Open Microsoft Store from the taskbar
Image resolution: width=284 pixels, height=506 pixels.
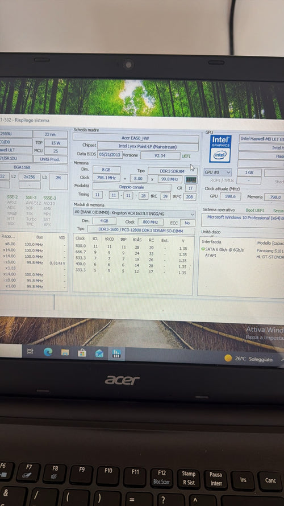click(82, 353)
